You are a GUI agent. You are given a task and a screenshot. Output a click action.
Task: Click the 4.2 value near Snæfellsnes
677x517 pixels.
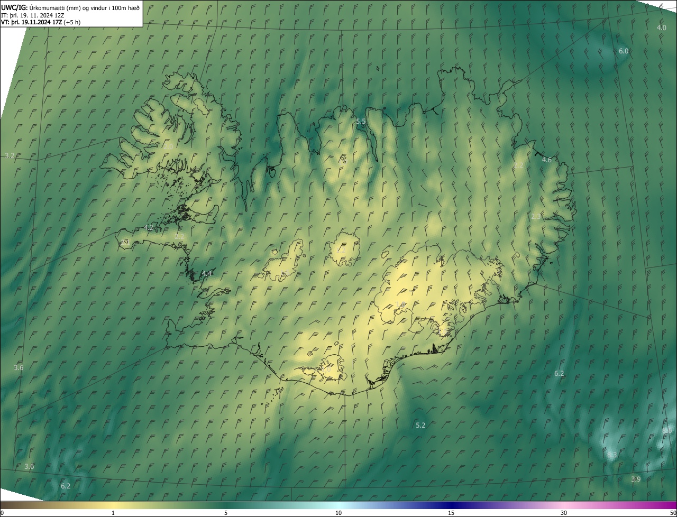(x=149, y=227)
